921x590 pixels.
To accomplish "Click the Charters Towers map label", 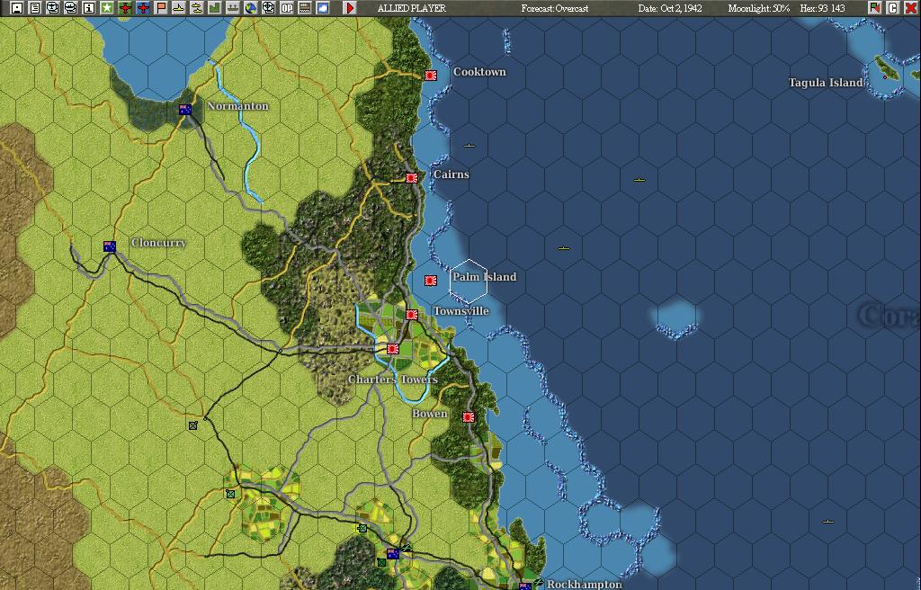I will pyautogui.click(x=393, y=380).
